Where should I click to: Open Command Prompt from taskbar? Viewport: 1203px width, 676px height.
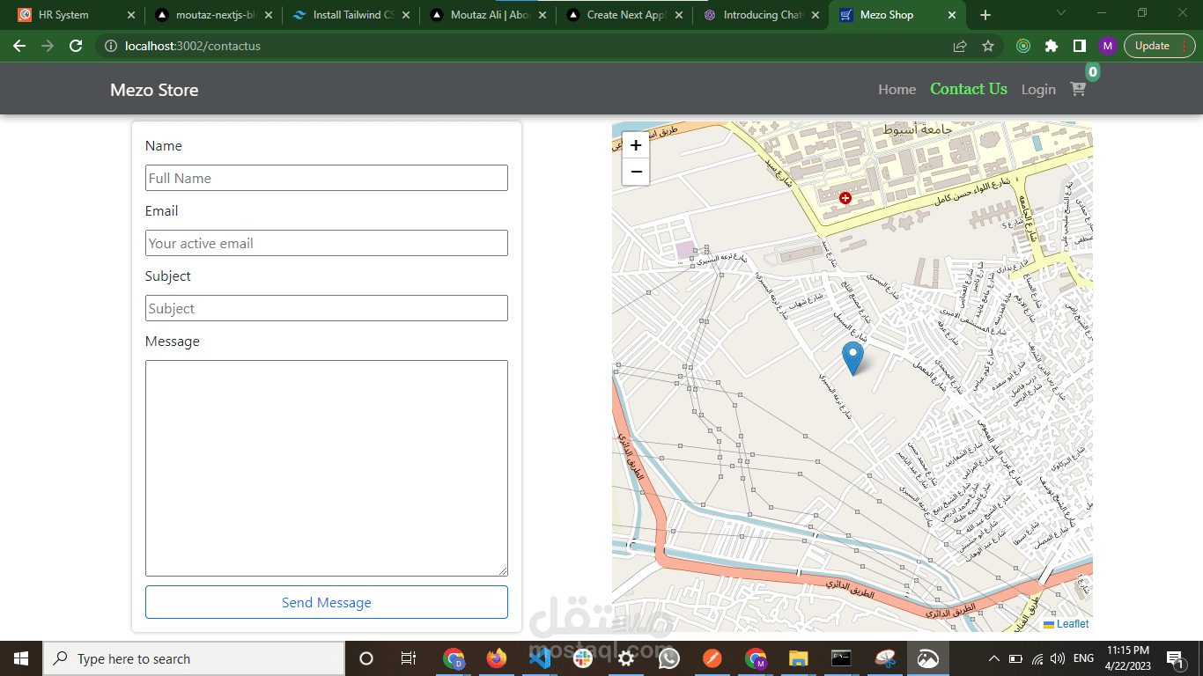coord(842,658)
